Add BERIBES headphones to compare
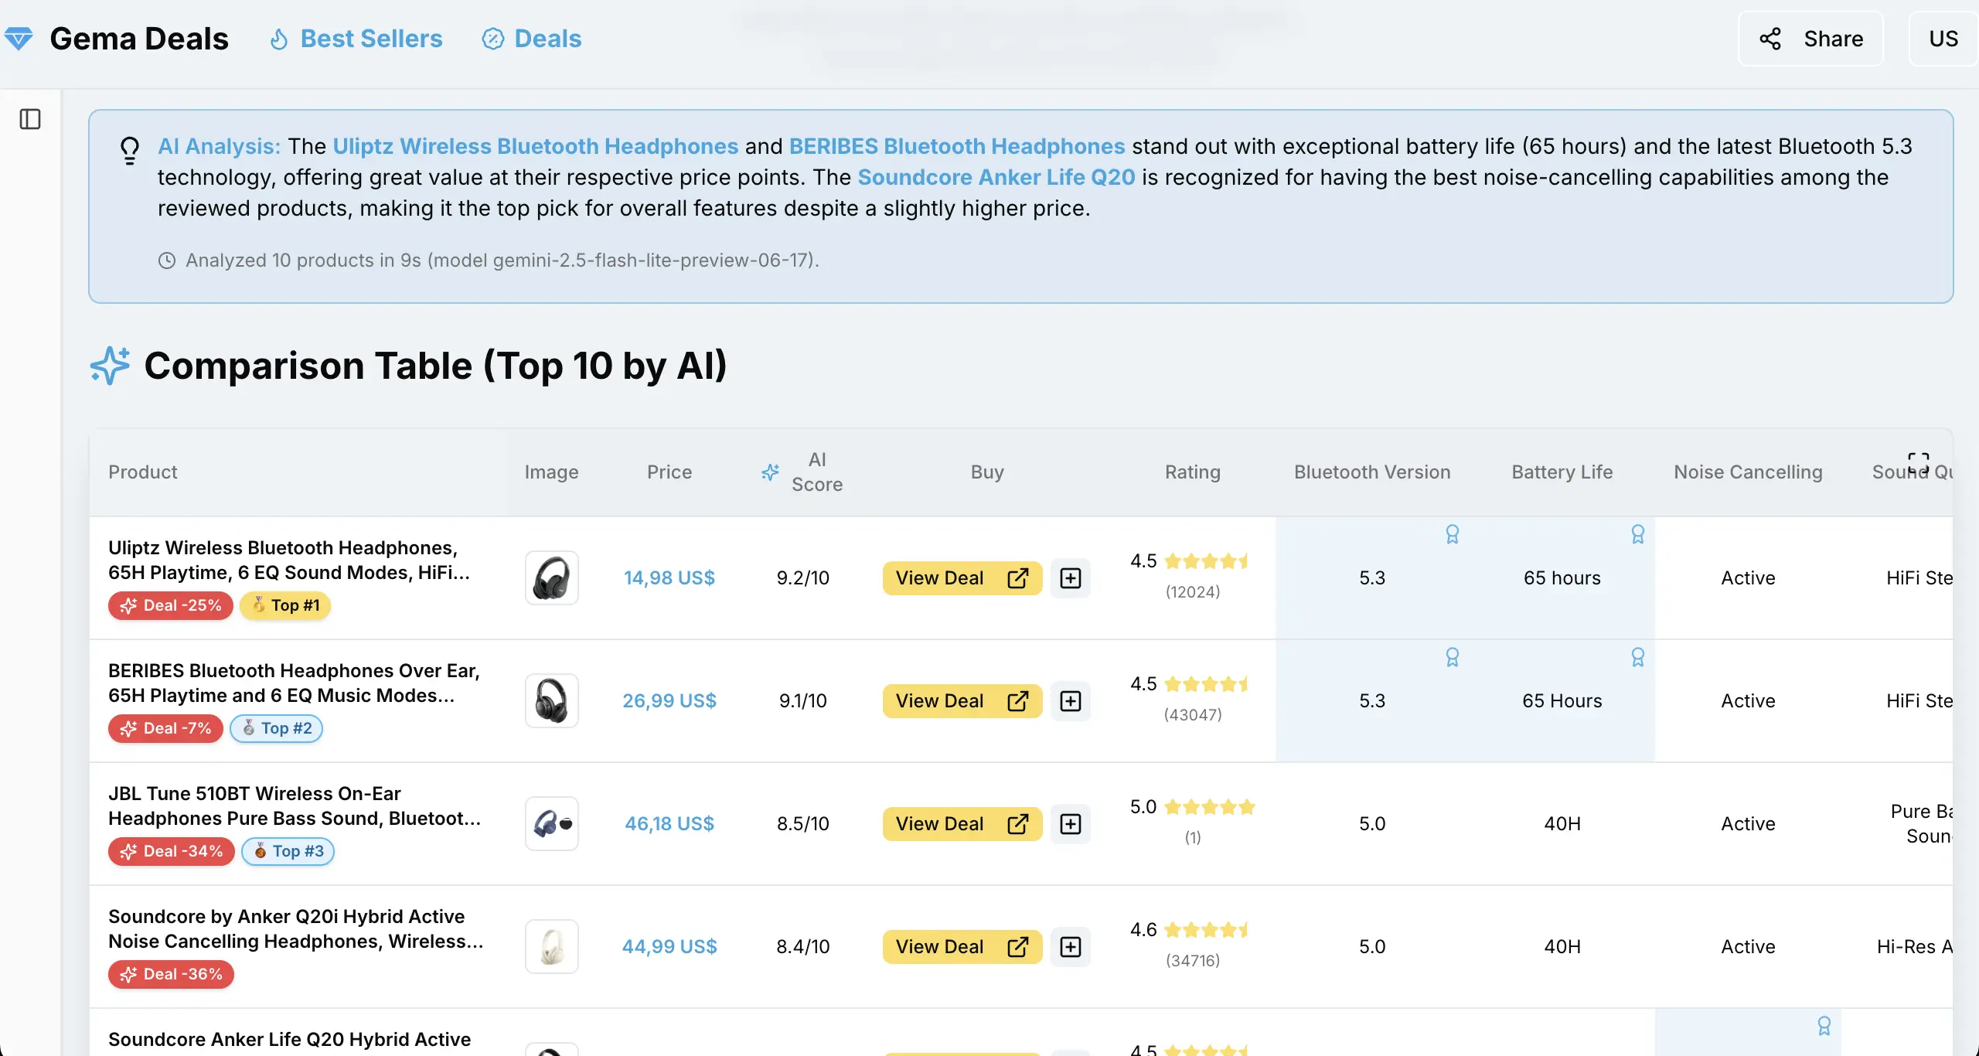Viewport: 1979px width, 1056px height. 1070,701
